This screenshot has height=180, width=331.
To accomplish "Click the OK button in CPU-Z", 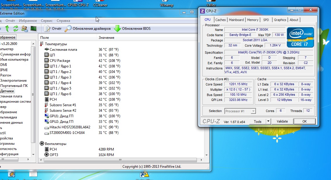I will [x=304, y=121].
